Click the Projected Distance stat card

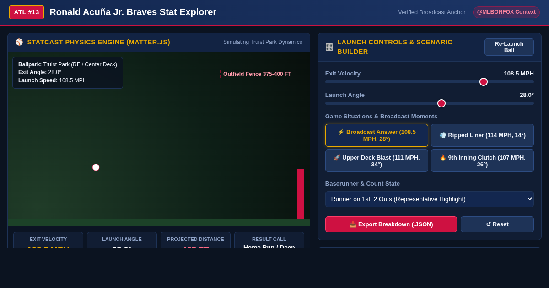(195, 240)
